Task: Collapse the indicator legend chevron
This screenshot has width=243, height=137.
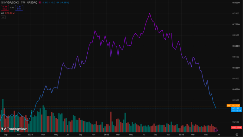Action: pos(3,17)
